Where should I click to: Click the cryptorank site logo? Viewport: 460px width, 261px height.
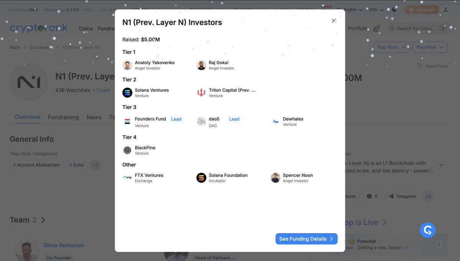(x=38, y=28)
